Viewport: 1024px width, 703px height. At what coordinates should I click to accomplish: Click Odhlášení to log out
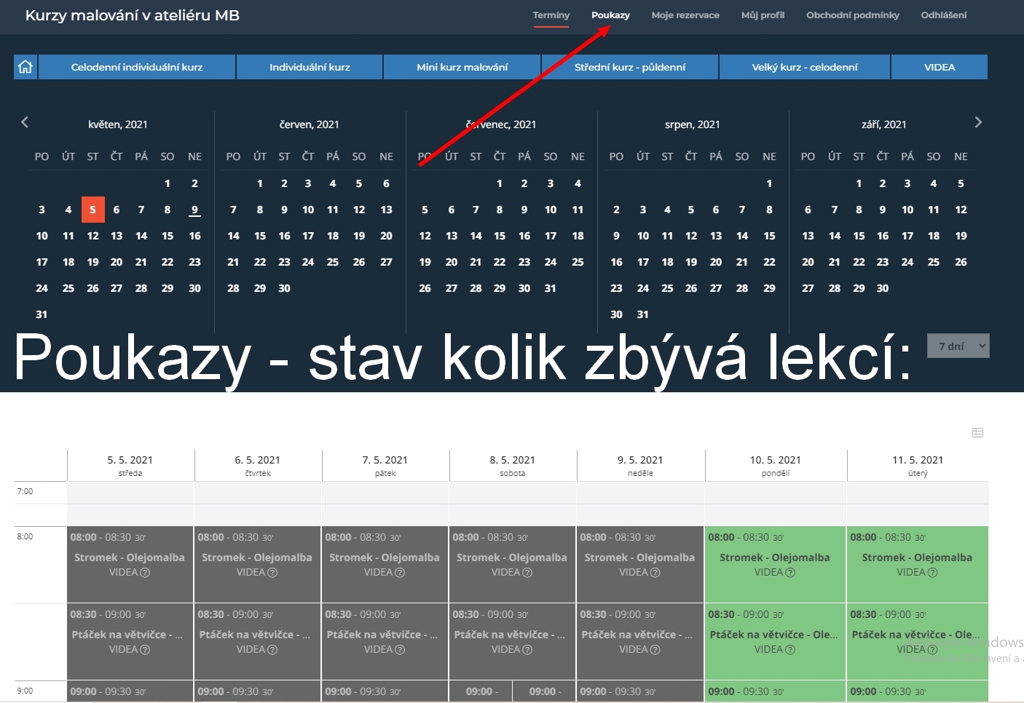coord(943,15)
